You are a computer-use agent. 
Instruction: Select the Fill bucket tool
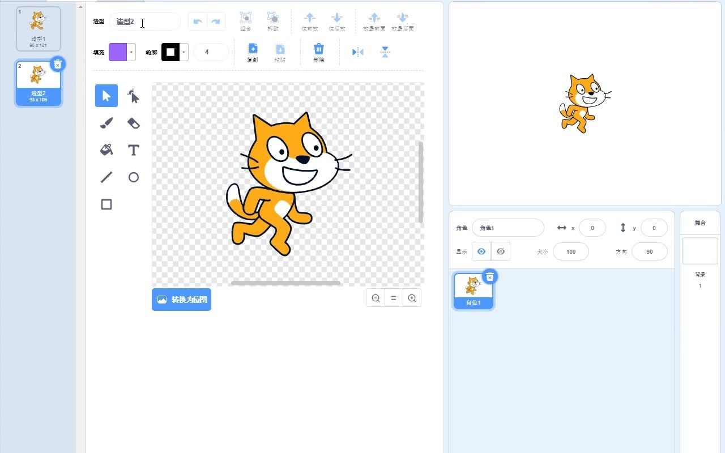coord(106,150)
